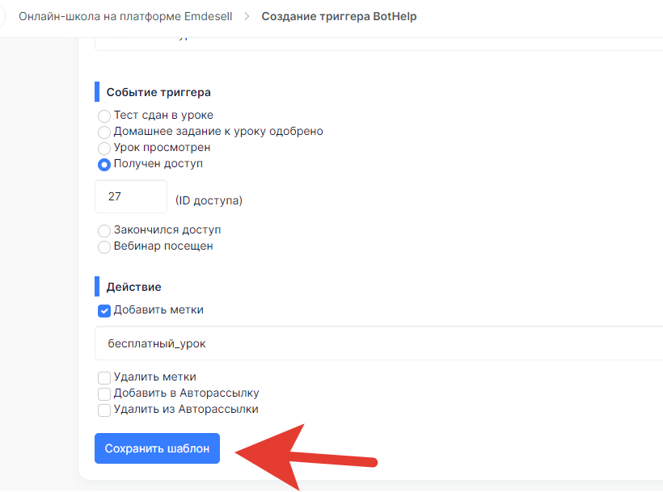This screenshot has height=492, width=663.
Task: Check 'Добавить в Авторассылку' option
Action: click(104, 393)
